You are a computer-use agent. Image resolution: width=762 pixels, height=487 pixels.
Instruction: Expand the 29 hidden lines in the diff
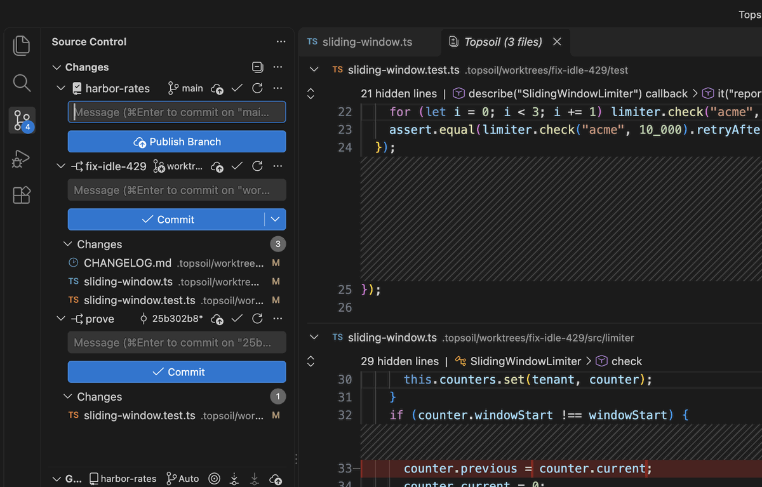point(311,361)
